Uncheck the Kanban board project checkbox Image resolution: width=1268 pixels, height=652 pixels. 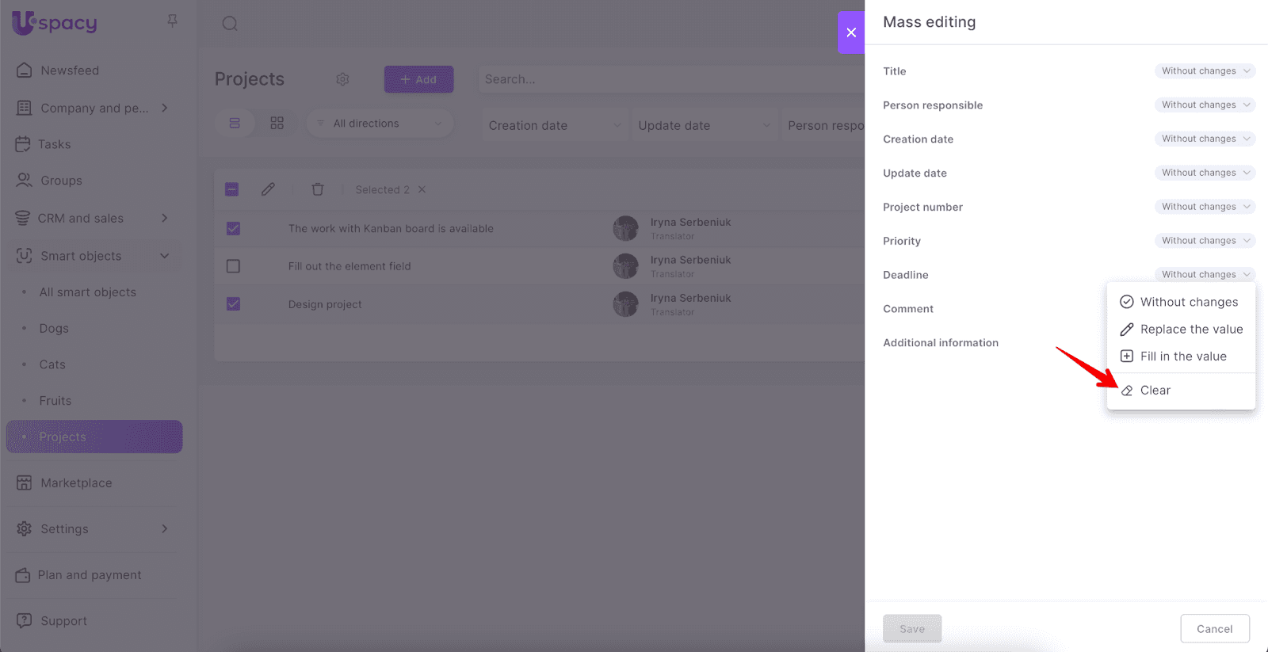(233, 228)
